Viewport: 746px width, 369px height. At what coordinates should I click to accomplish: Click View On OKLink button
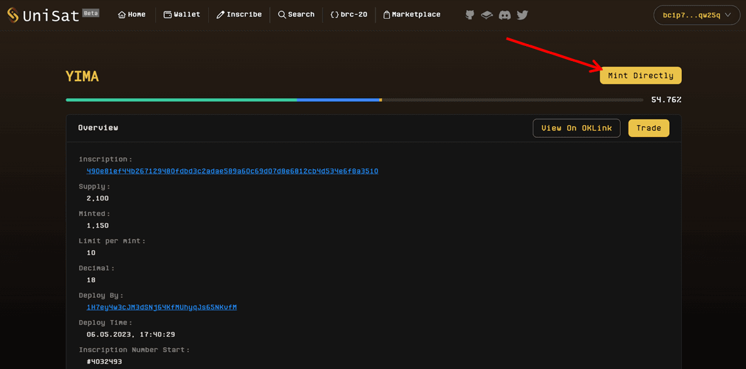click(x=576, y=128)
